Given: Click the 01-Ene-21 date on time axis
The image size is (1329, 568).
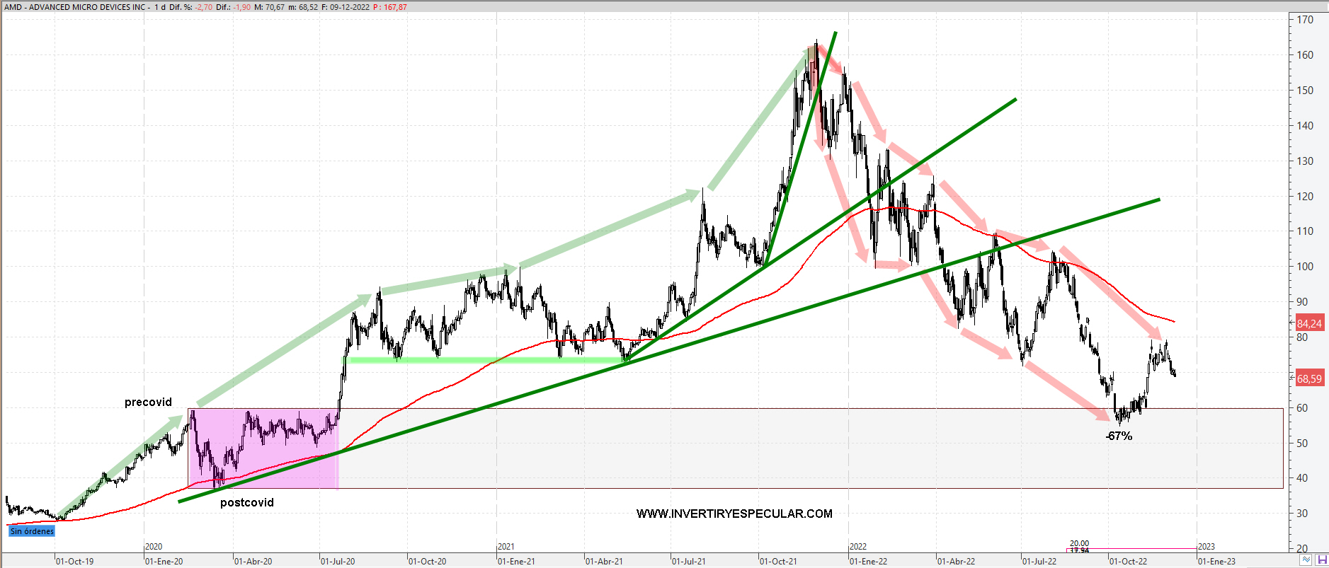Looking at the screenshot, I should [x=516, y=562].
